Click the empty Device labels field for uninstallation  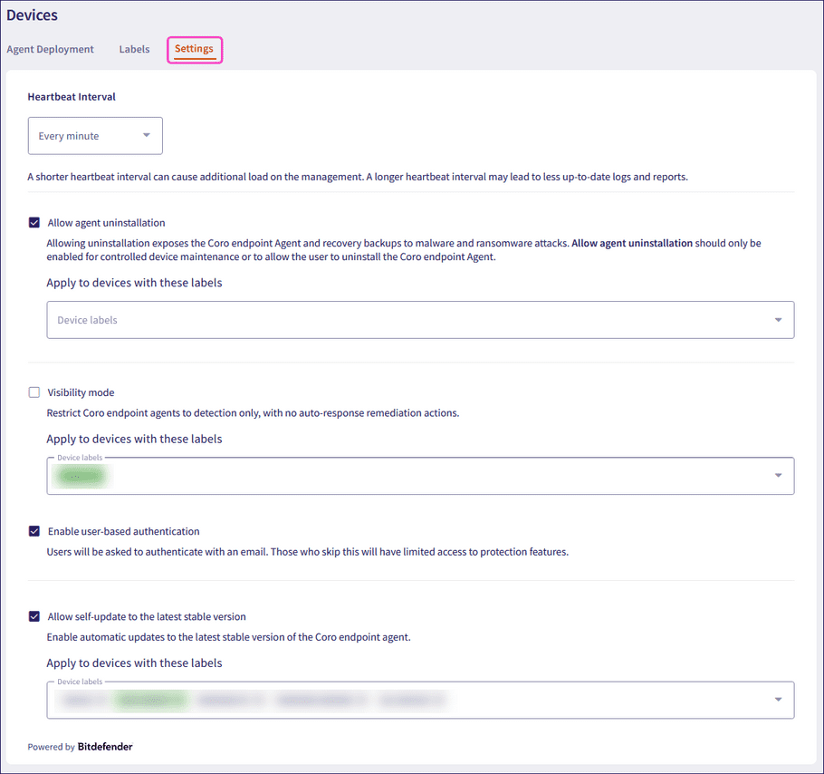click(398, 320)
